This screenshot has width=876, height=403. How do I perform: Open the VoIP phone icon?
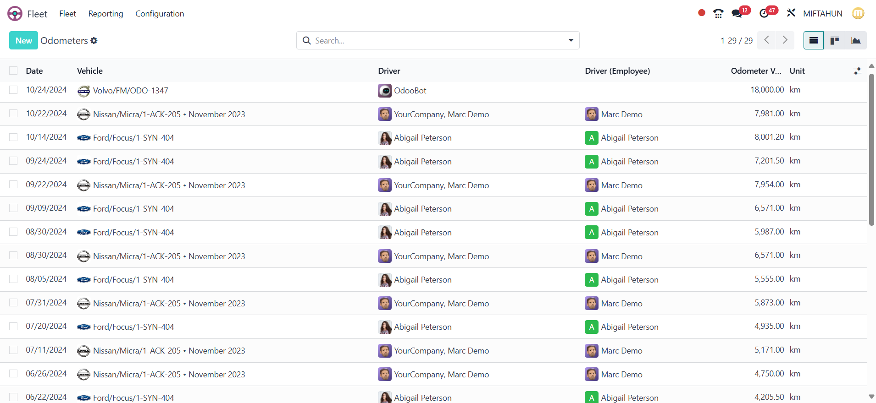click(718, 14)
